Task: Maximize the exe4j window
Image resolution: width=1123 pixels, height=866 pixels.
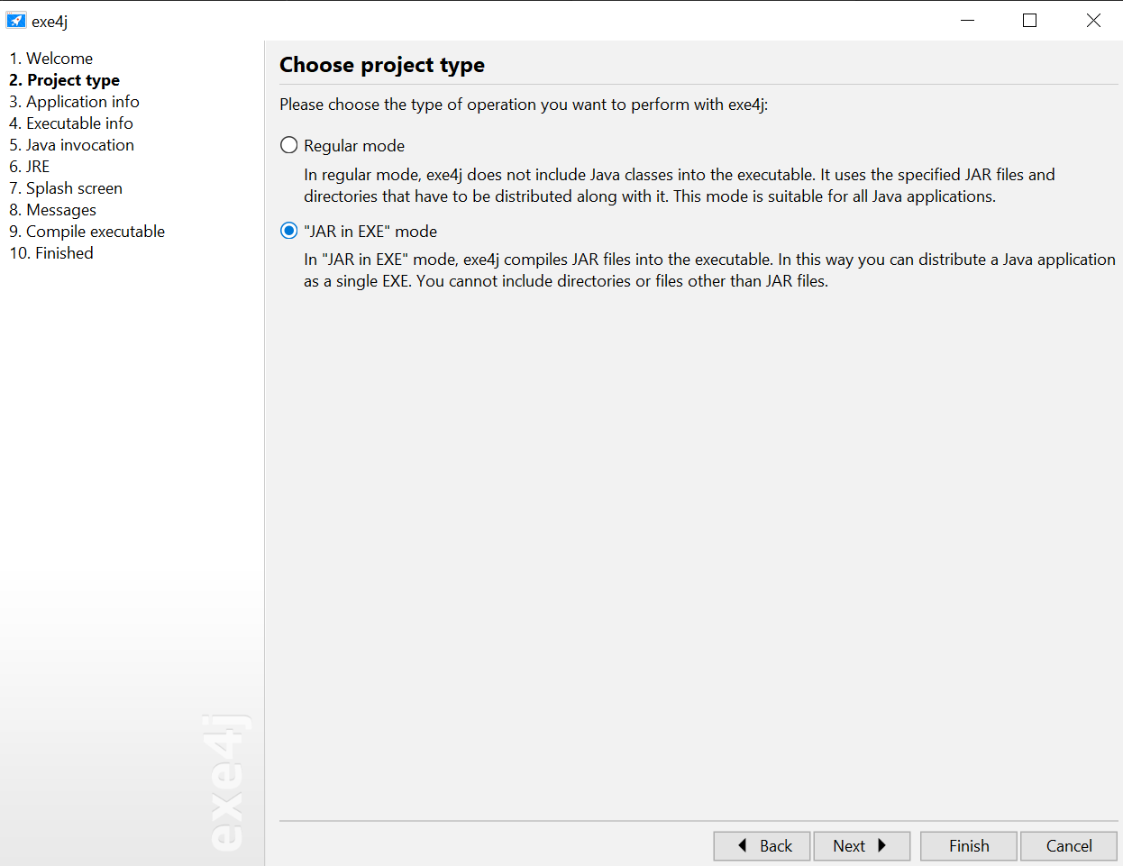Action: 1030,21
